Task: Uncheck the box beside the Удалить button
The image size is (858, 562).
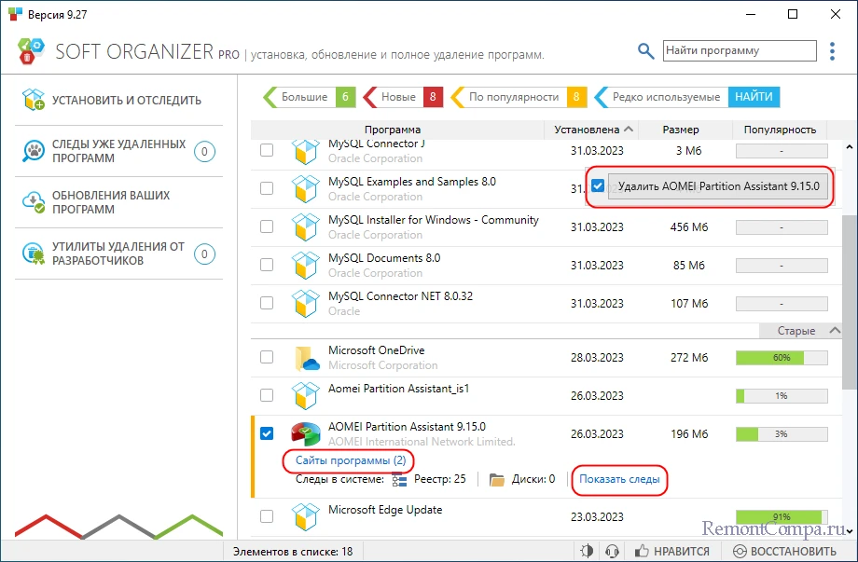Action: (x=598, y=185)
